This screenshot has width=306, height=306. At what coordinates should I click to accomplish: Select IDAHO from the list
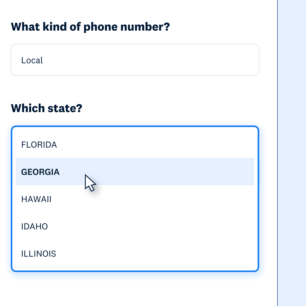pyautogui.click(x=34, y=227)
